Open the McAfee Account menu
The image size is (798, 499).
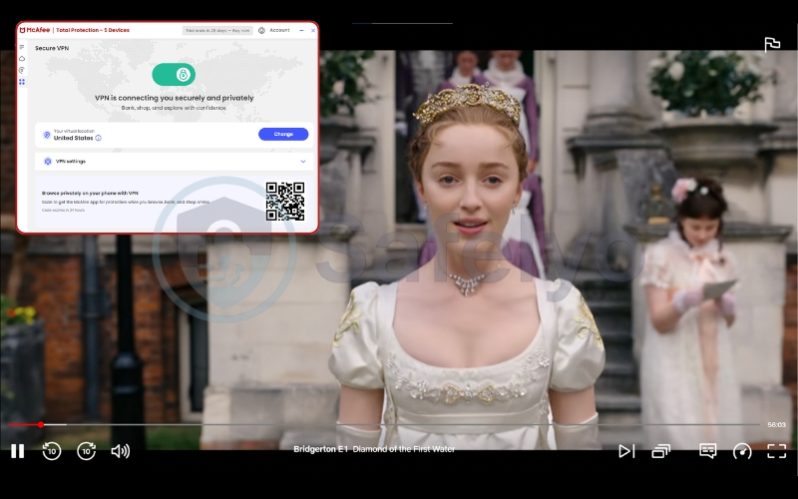pyautogui.click(x=279, y=30)
